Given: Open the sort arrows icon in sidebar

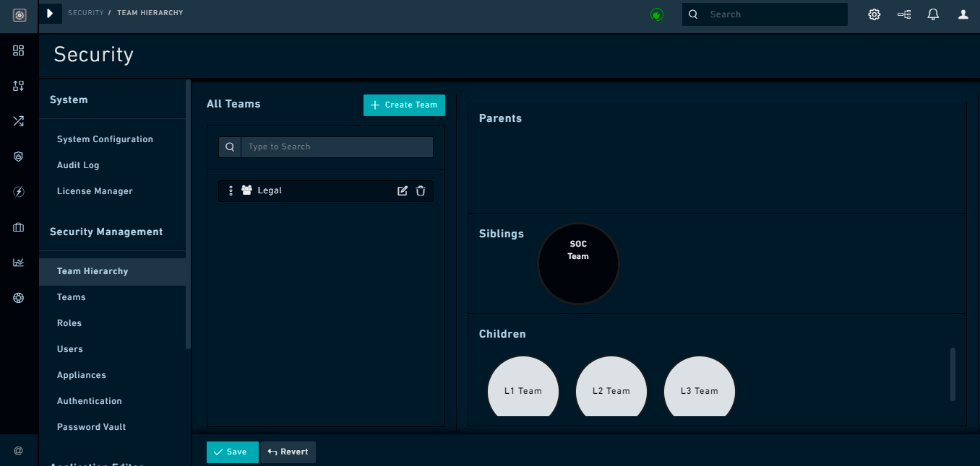Looking at the screenshot, I should [19, 86].
